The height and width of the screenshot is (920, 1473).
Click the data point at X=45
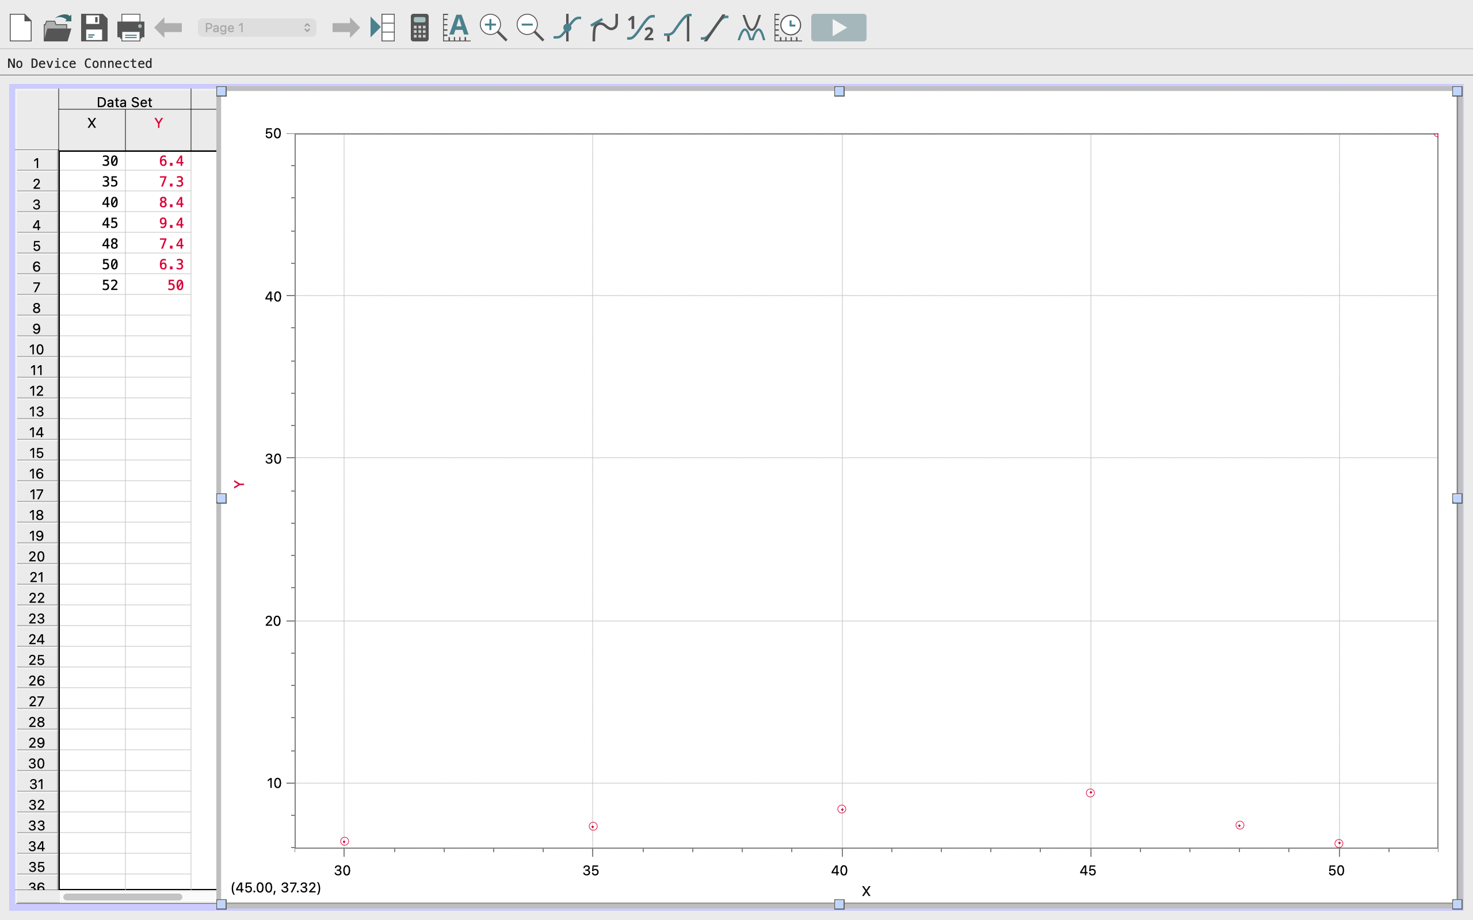1090,793
